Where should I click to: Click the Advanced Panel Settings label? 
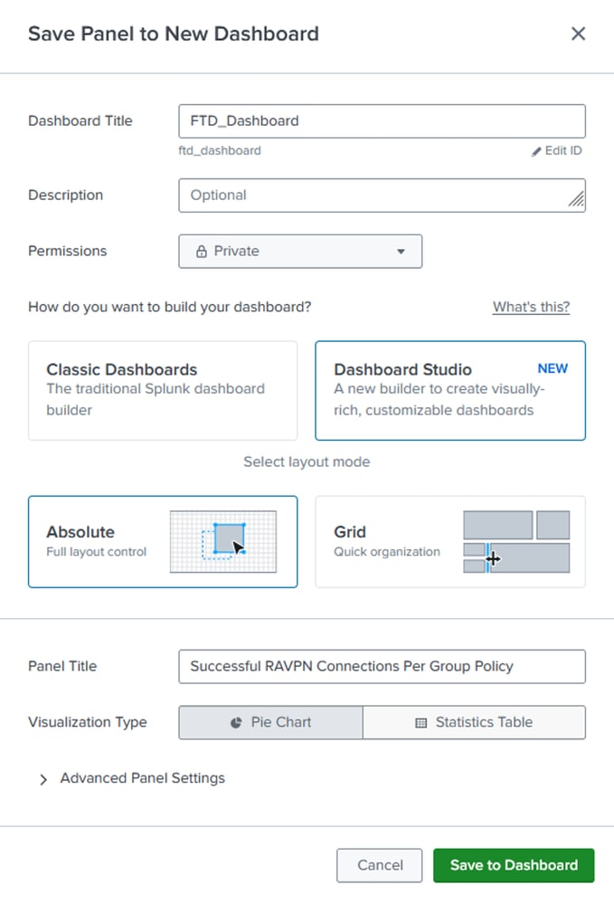click(x=142, y=778)
